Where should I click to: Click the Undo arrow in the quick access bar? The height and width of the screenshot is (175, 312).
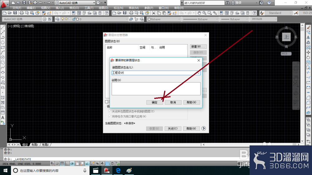pyautogui.click(x=41, y=3)
